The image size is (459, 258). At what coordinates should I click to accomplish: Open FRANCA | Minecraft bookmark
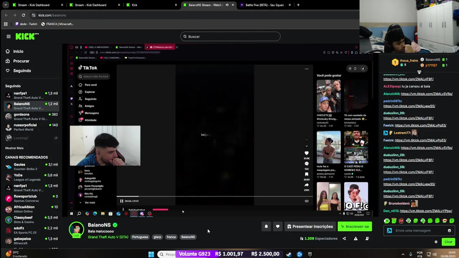tap(57, 24)
